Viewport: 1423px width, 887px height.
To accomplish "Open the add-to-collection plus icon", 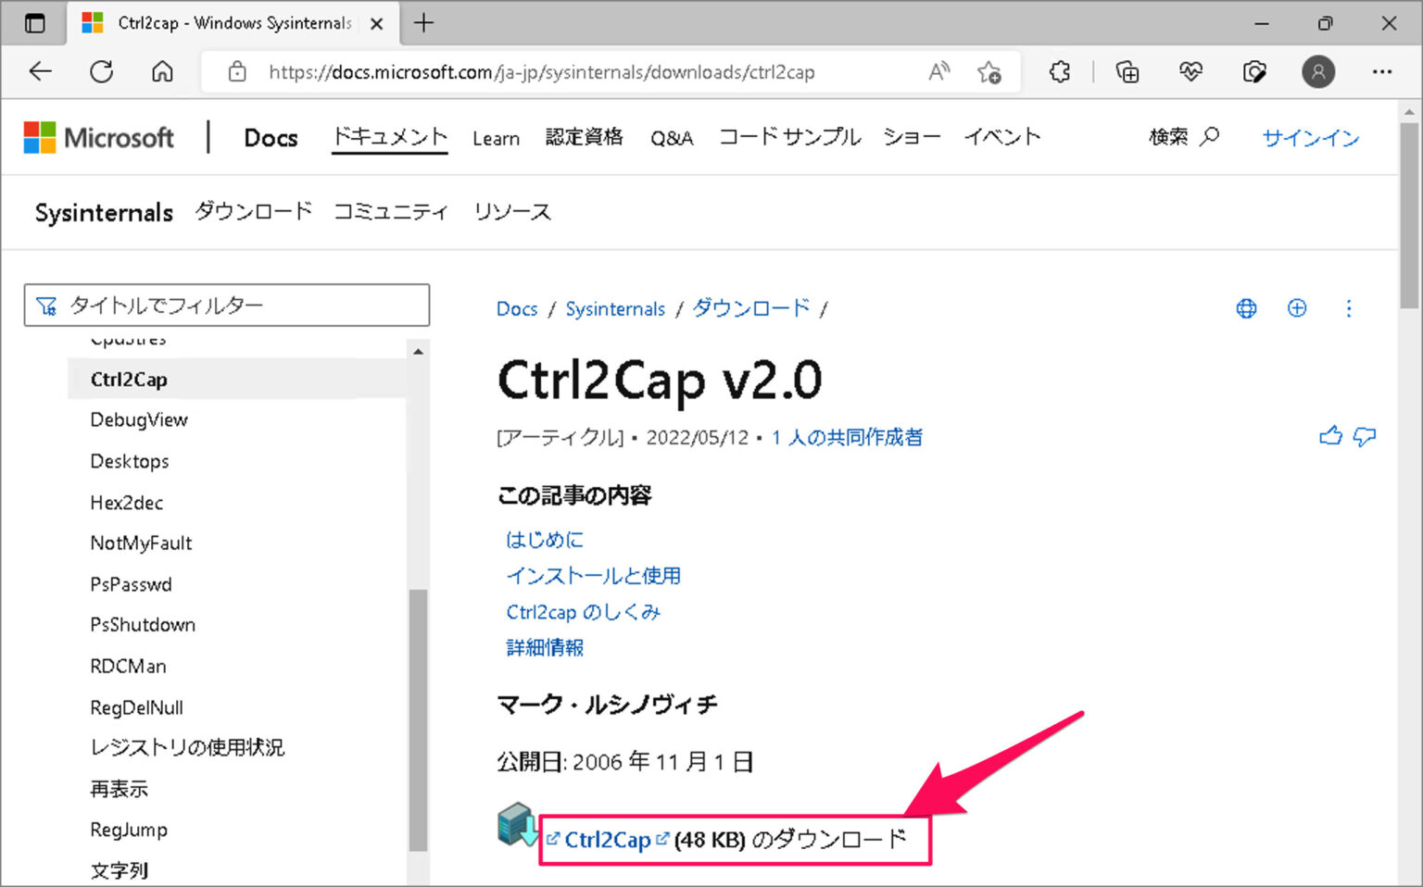I will [1297, 308].
